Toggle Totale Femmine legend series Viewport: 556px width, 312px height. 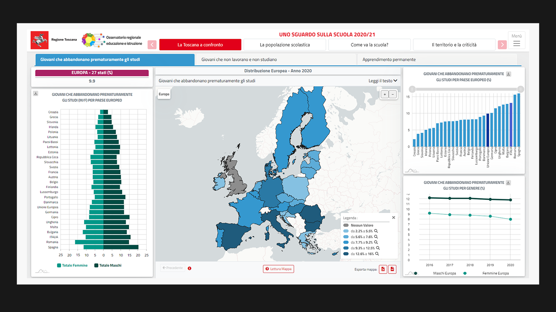pos(72,265)
